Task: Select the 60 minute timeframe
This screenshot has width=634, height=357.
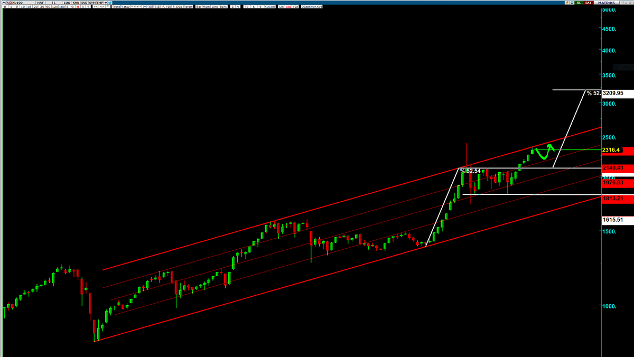Action: point(48,6)
